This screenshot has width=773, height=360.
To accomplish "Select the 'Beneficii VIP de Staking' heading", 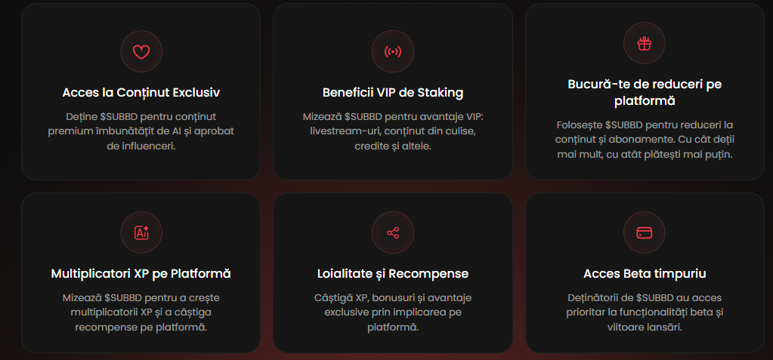I will tap(393, 93).
